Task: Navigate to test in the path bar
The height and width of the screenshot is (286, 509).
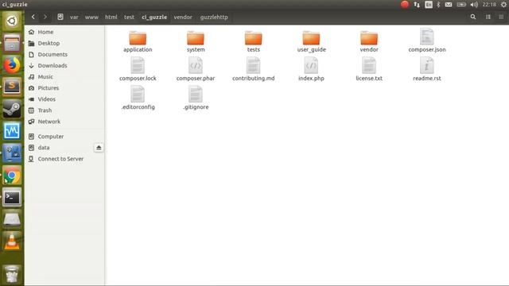Action: pos(129,17)
